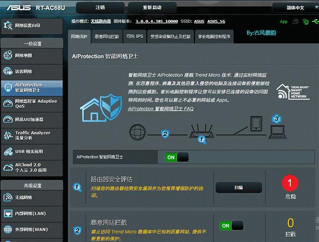Click the Wireless network signal icon
This screenshot has height=242, width=319.
click(x=8, y=197)
